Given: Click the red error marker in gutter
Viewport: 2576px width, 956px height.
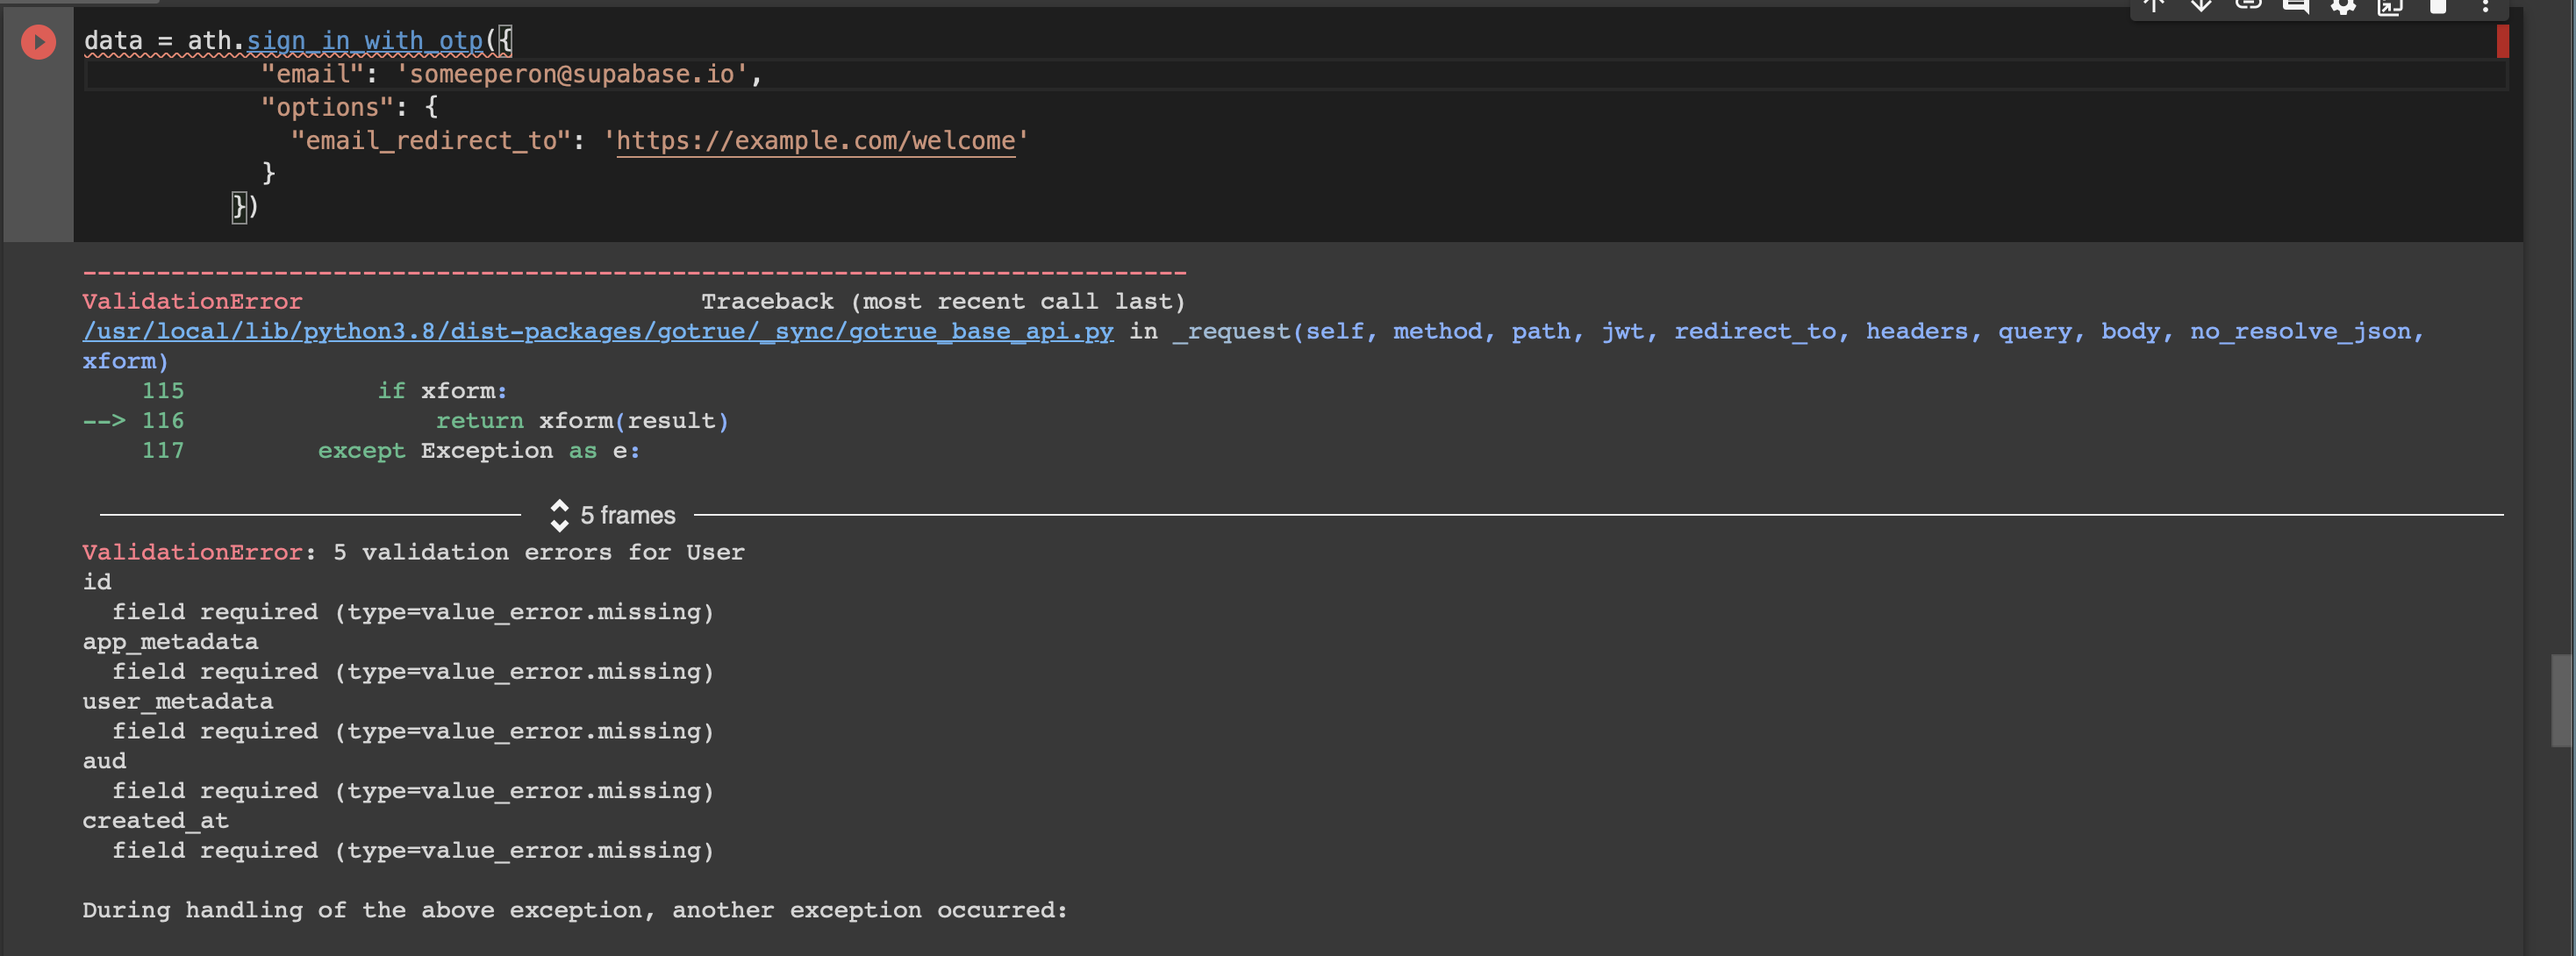Looking at the screenshot, I should click(2502, 41).
